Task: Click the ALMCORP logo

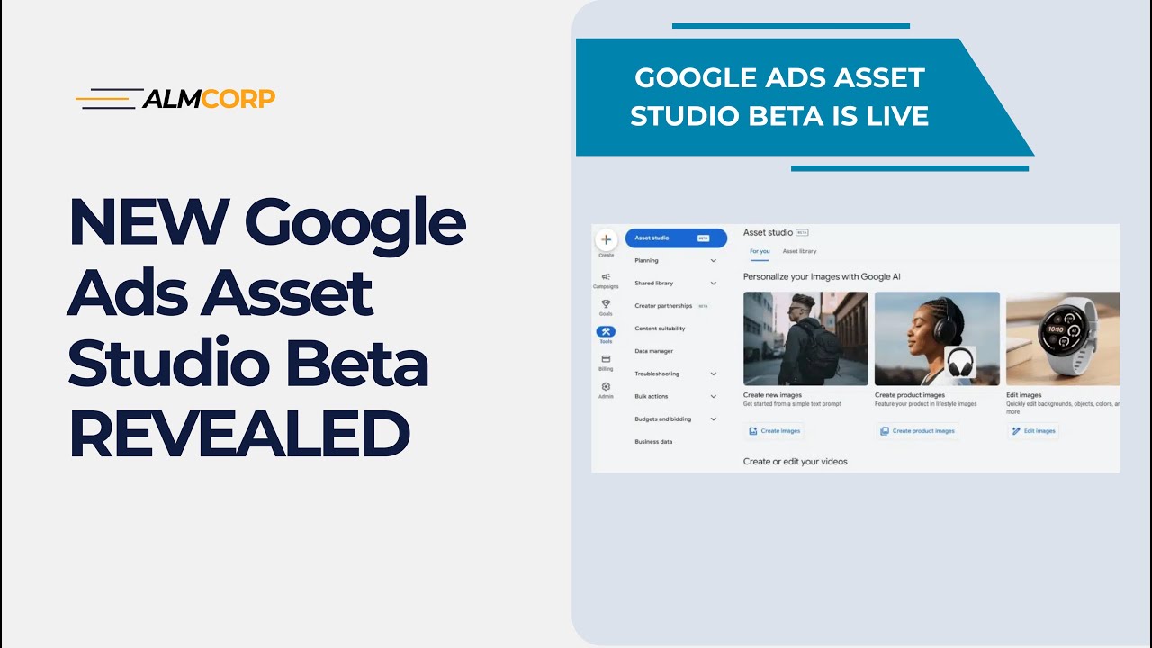Action: tap(175, 99)
